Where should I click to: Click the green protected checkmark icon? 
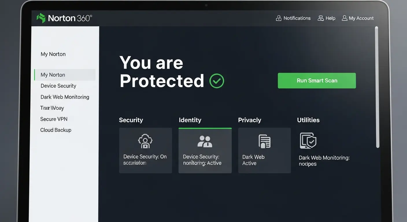tap(217, 81)
